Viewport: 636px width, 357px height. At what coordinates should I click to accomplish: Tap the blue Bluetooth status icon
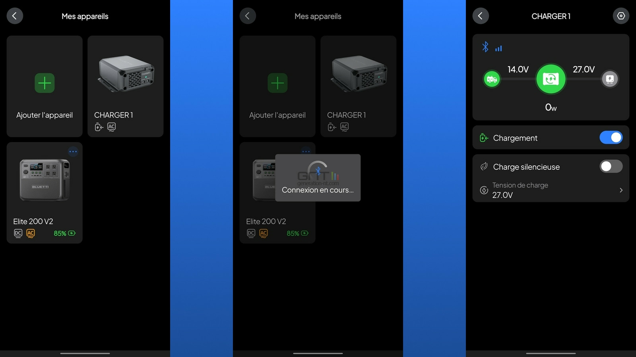click(x=485, y=47)
